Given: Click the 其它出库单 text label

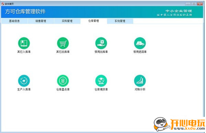Looking at the screenshot, I should click(x=63, y=52).
